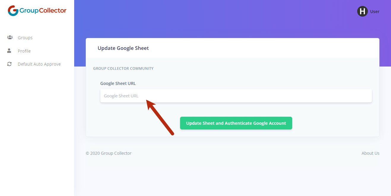Open the User account menu label
The width and height of the screenshot is (391, 196).
pyautogui.click(x=375, y=12)
